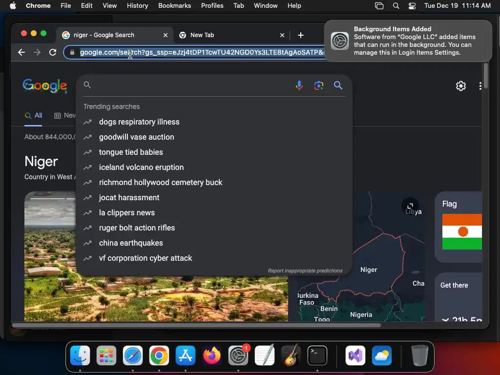500x375 pixels.
Task: Click the Chrome address bar URL
Action: (202, 52)
